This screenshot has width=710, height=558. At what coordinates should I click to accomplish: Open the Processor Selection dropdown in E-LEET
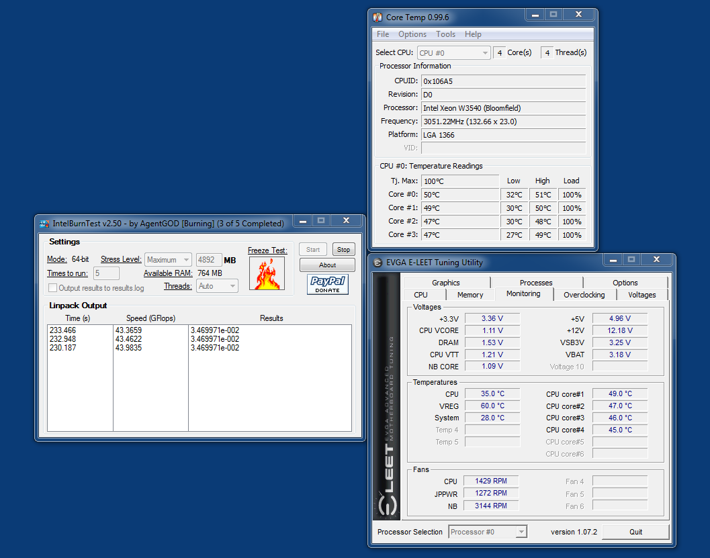click(x=488, y=532)
